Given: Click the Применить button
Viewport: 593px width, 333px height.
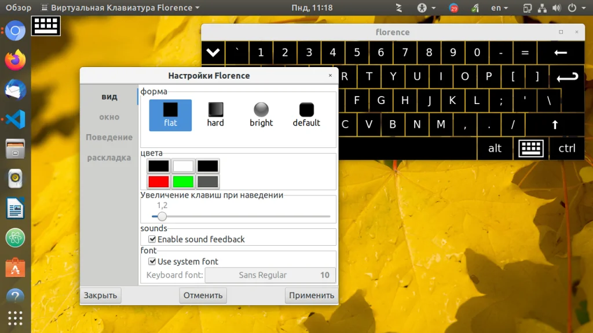Looking at the screenshot, I should click(311, 295).
